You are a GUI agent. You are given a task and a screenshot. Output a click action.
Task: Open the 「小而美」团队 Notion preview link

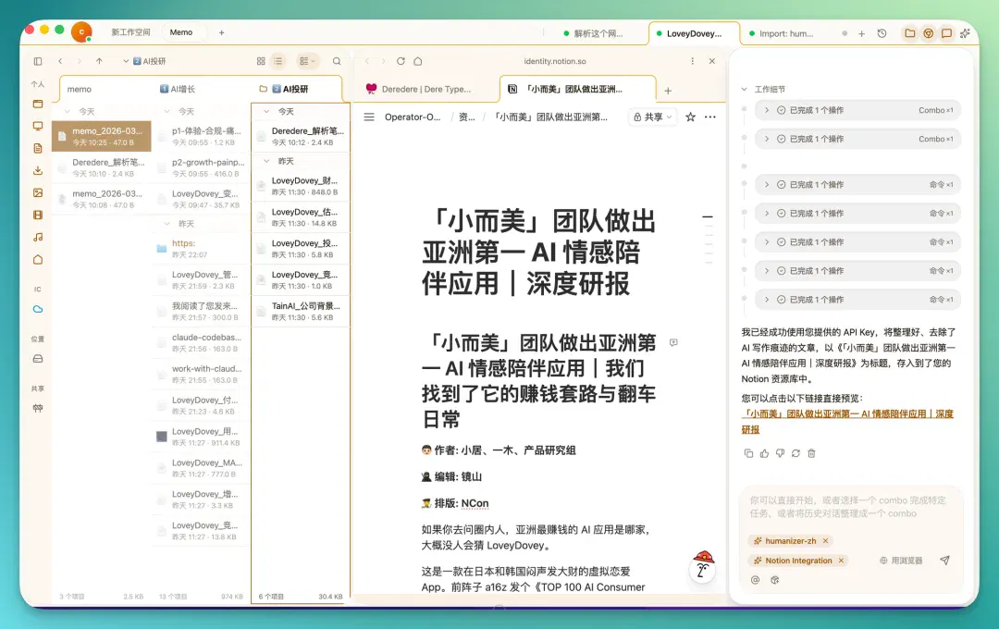[x=847, y=422]
